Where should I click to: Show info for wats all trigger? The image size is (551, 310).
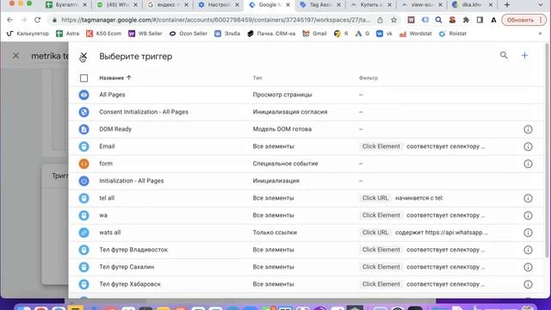[x=528, y=232]
